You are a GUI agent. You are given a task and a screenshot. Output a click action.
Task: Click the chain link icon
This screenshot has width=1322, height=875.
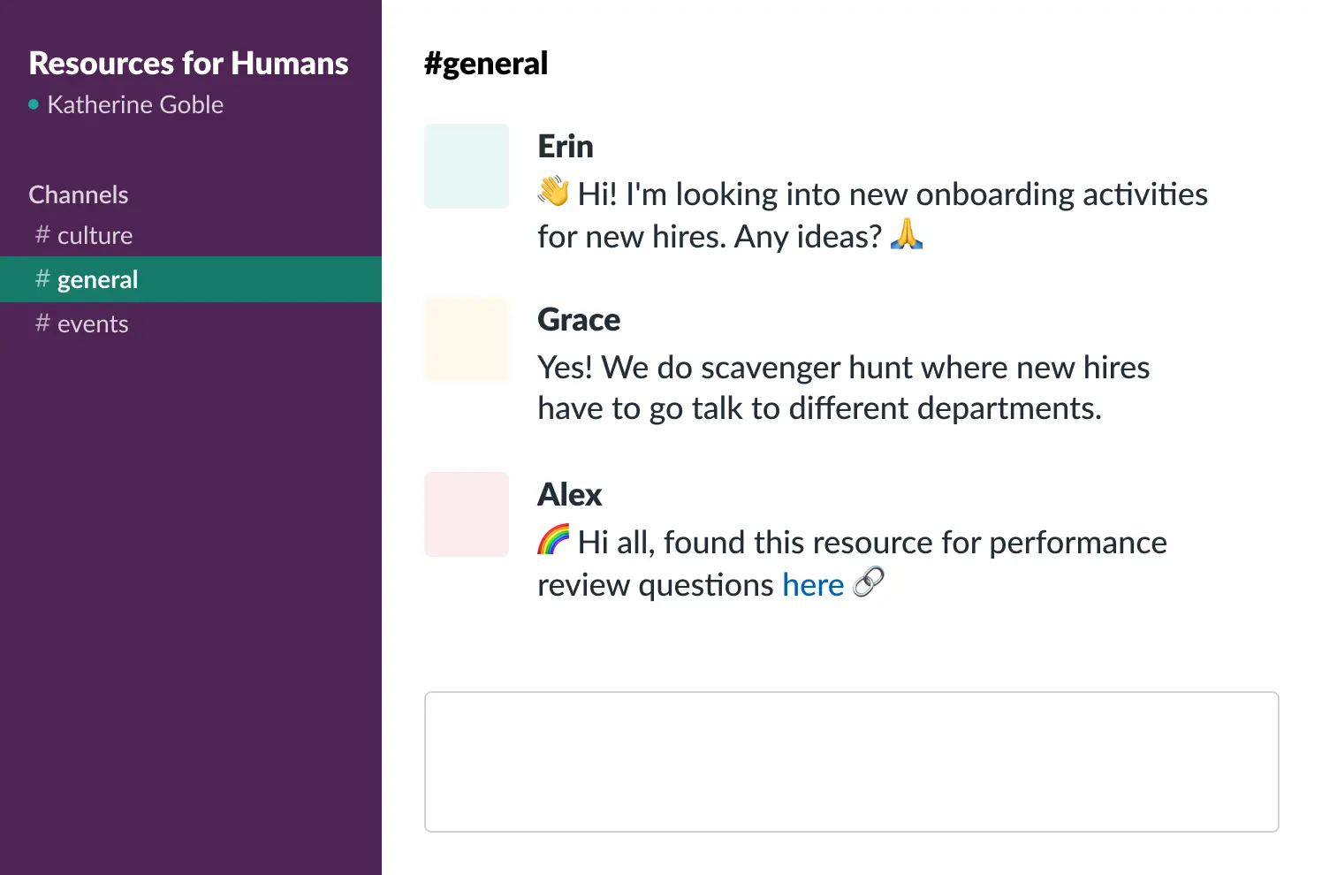(x=869, y=583)
